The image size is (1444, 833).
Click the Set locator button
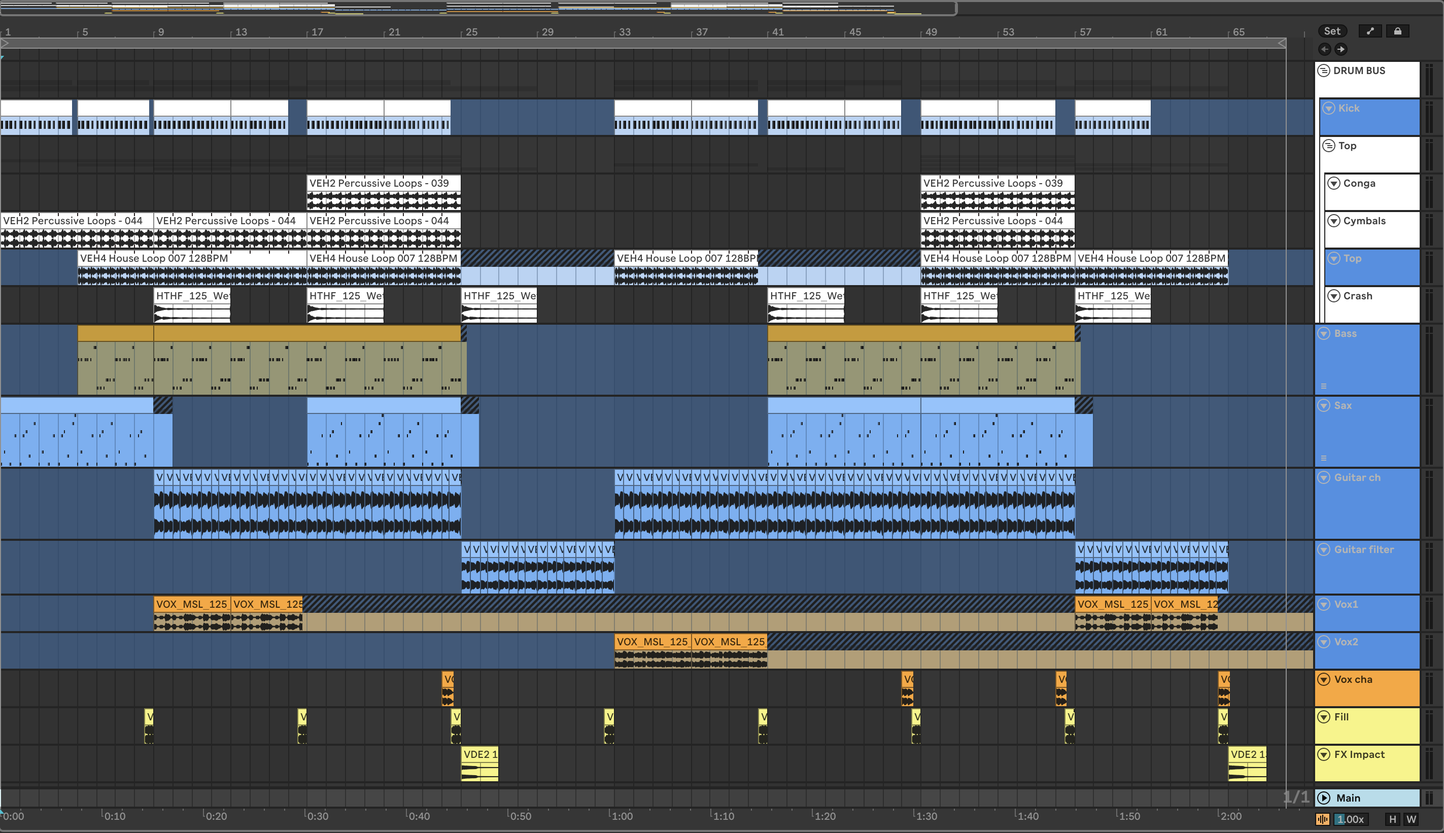click(1332, 31)
